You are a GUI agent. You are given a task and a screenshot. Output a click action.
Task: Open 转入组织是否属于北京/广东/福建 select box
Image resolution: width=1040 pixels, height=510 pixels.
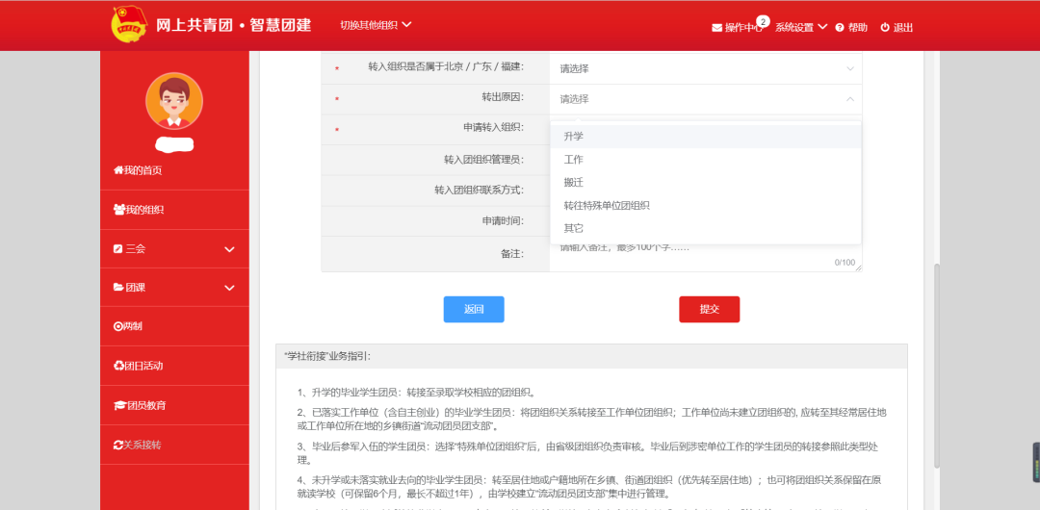[706, 68]
